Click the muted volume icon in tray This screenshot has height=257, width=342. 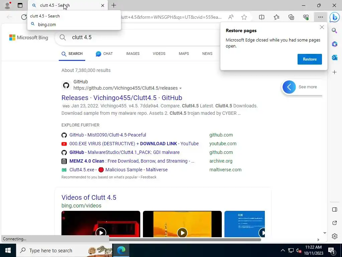299,250
